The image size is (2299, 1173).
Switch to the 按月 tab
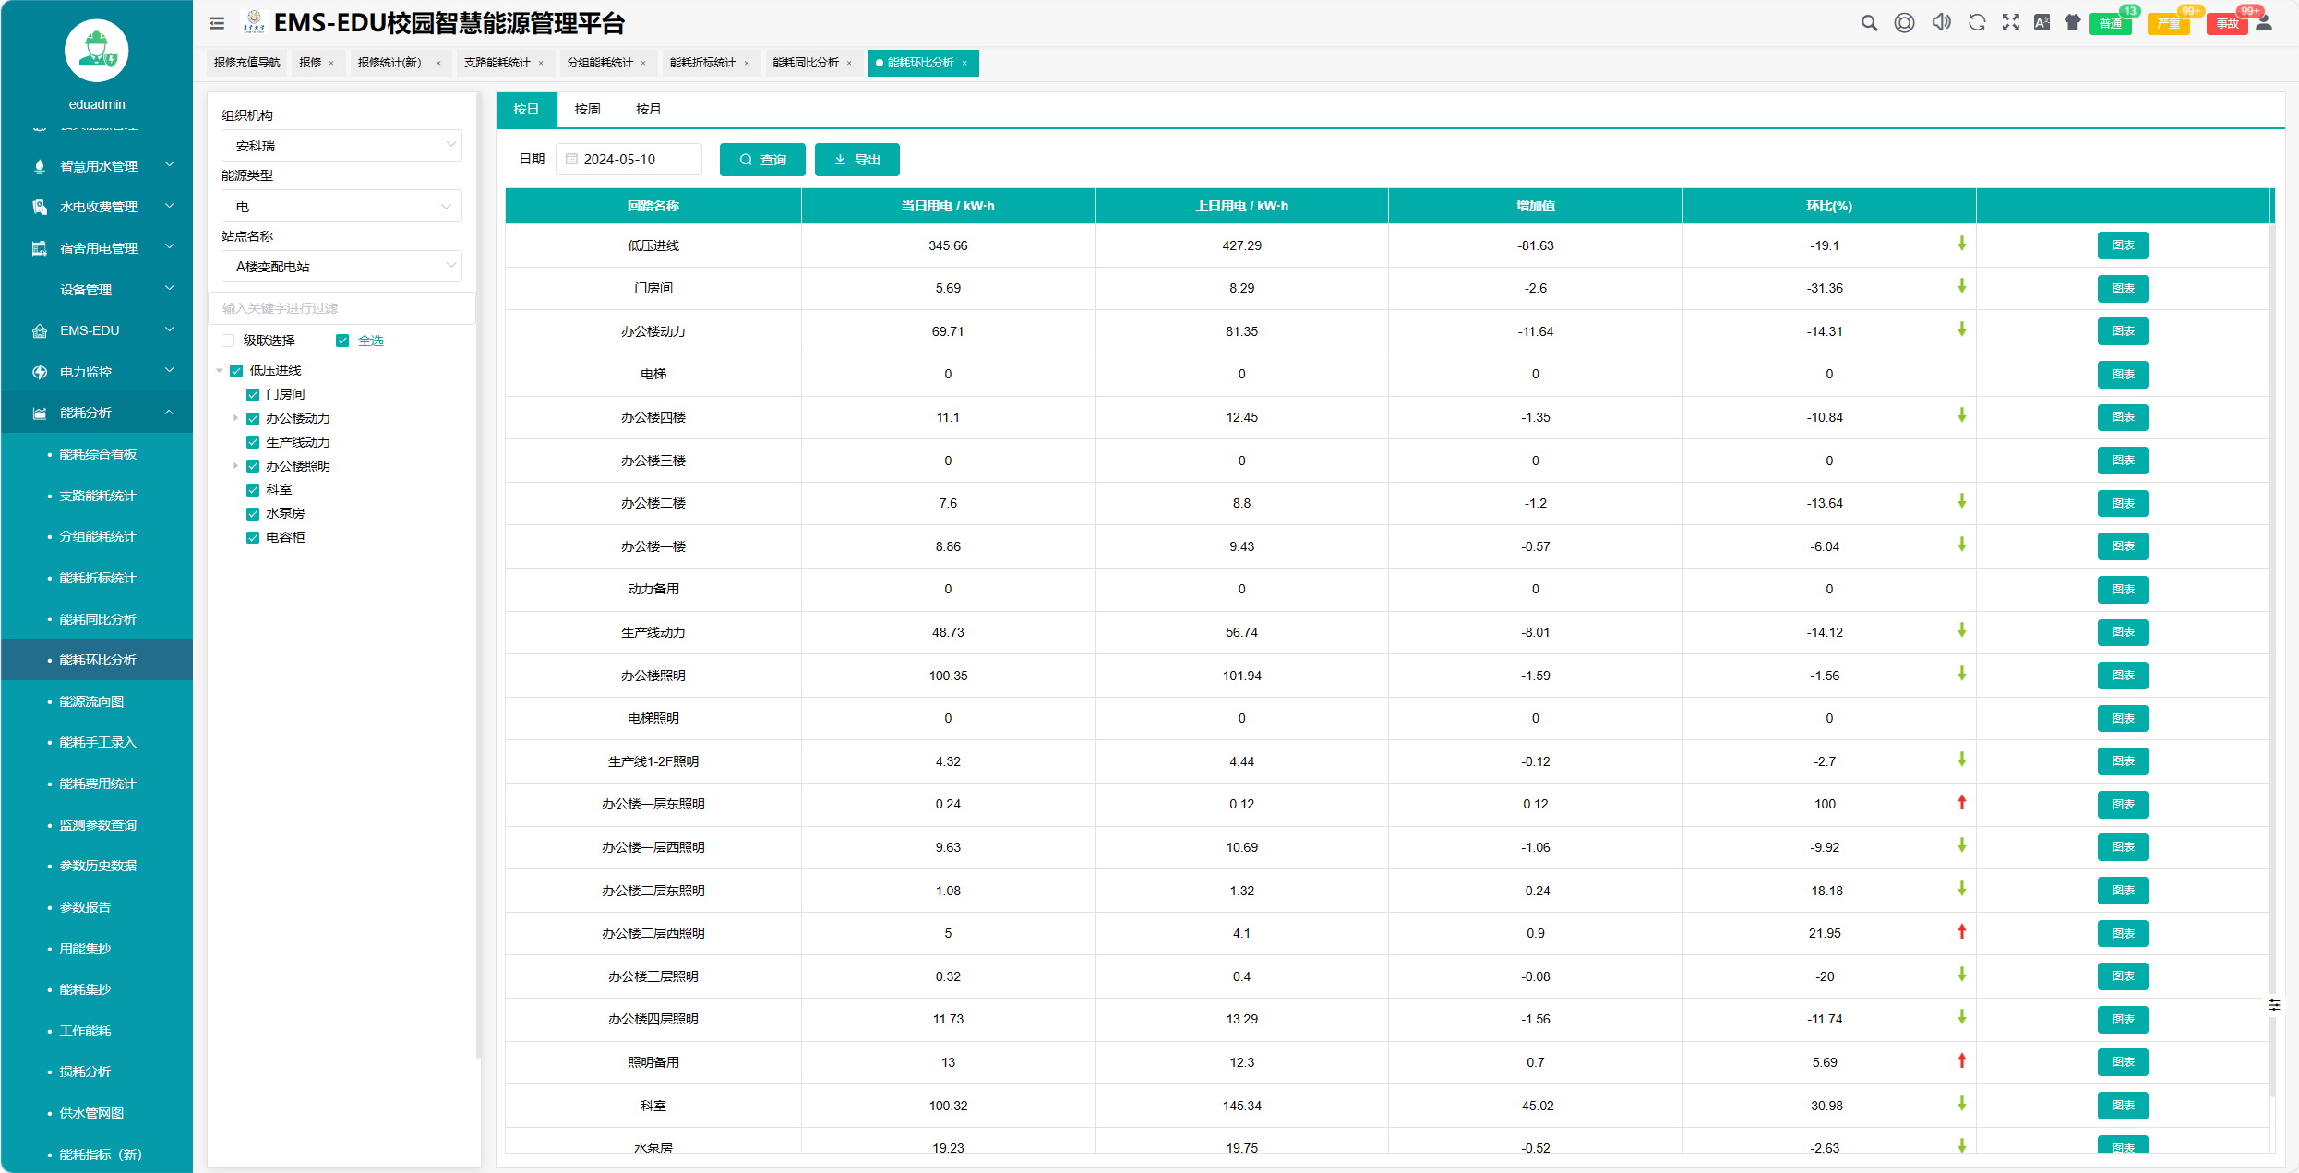click(648, 109)
